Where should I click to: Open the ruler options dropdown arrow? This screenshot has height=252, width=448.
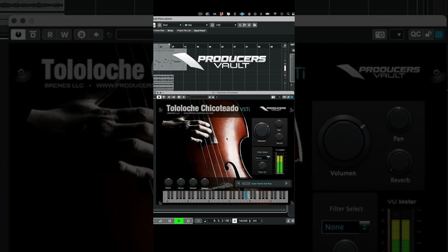(285, 47)
